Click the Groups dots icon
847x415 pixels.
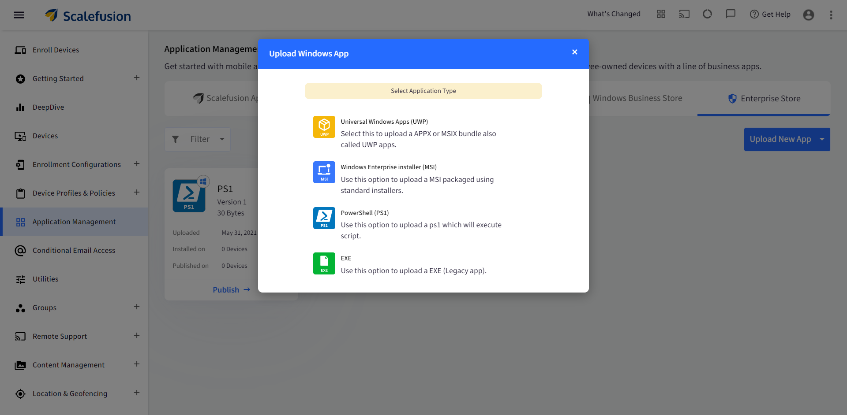coord(20,308)
